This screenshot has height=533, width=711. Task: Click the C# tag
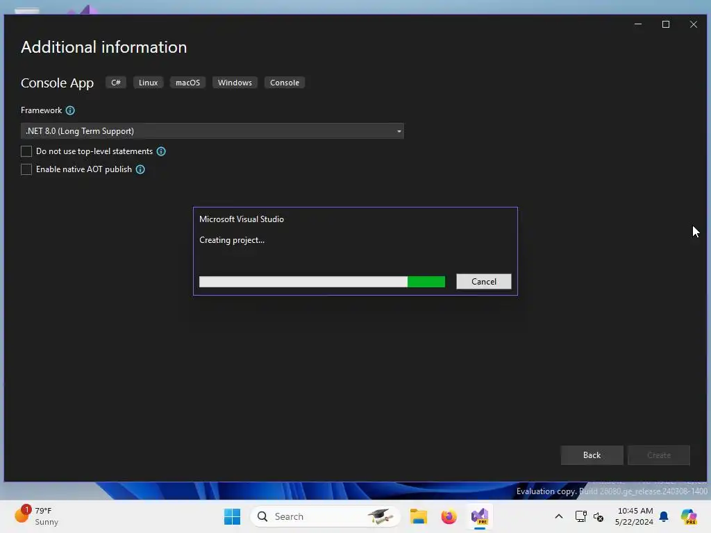pos(116,83)
